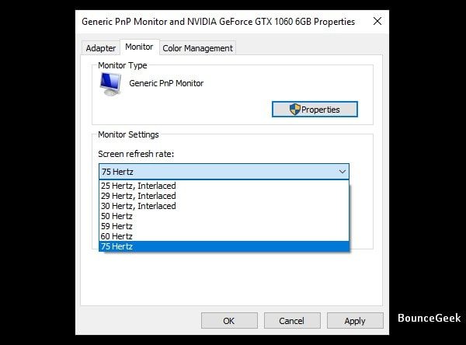Select highlighted 75 Hertz list entry
Image resolution: width=466 pixels, height=345 pixels.
coord(224,246)
